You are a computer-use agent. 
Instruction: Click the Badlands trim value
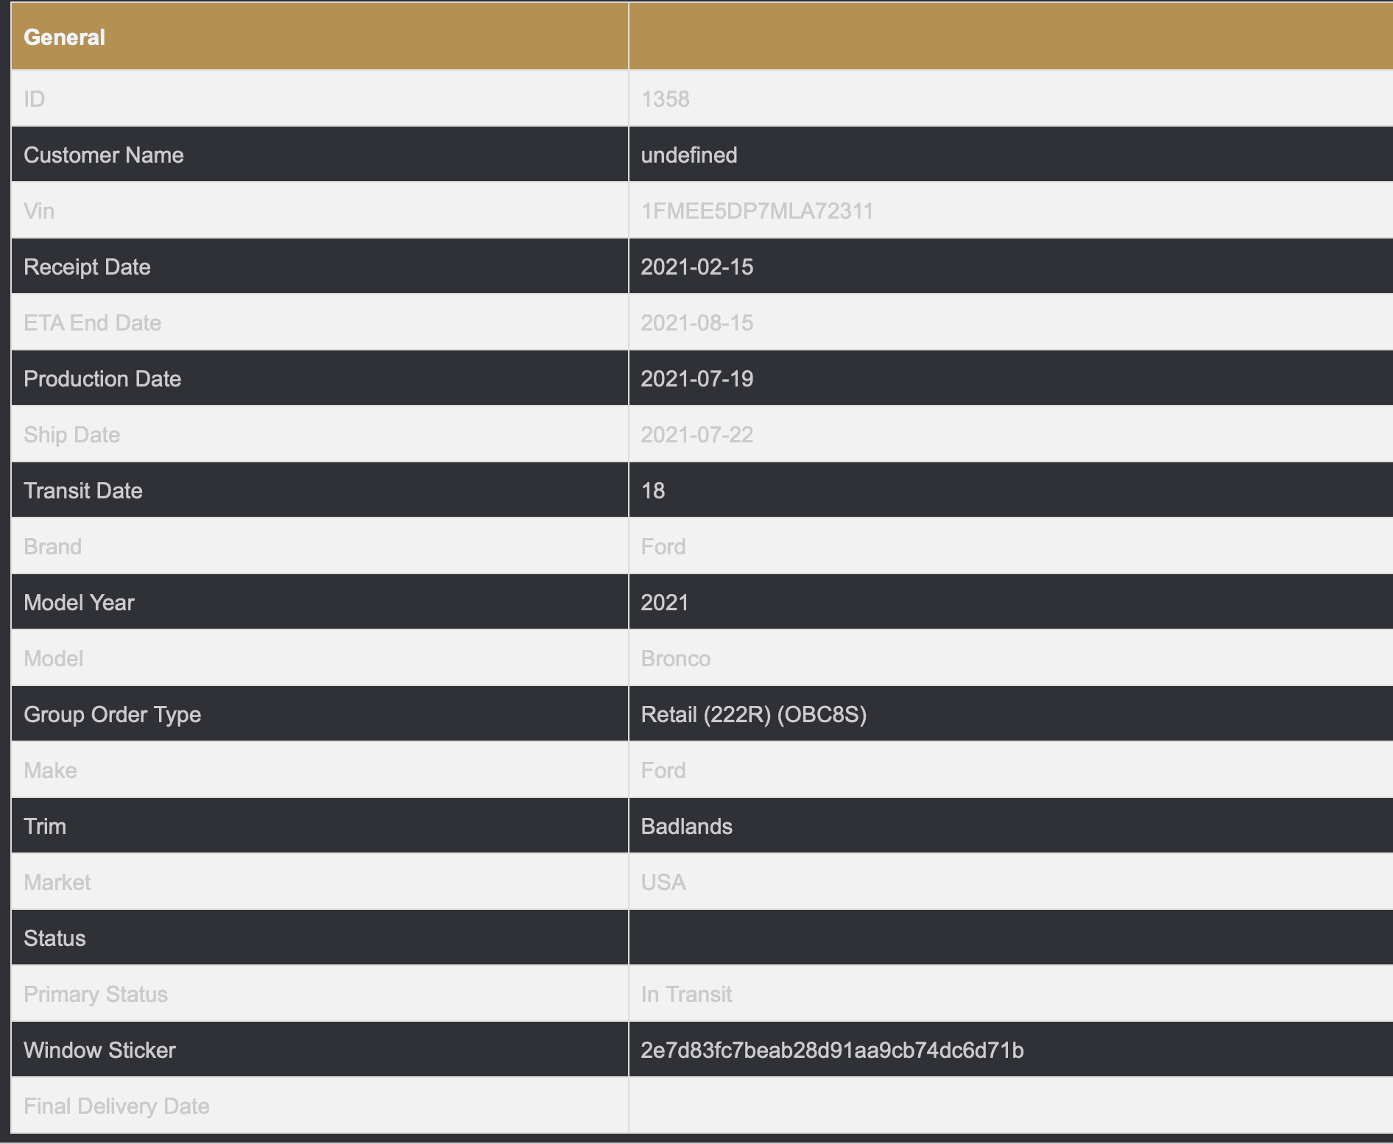pyautogui.click(x=687, y=826)
